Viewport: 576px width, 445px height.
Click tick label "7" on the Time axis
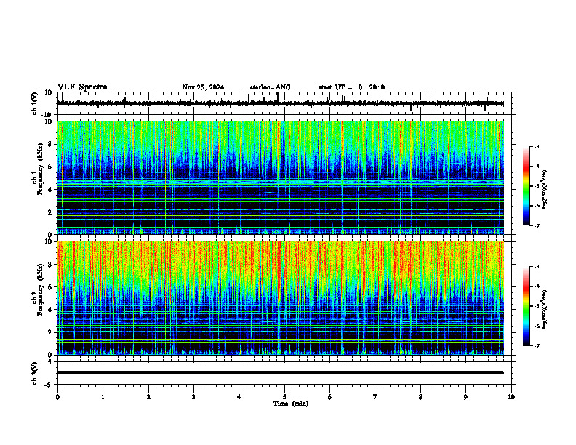375,397
